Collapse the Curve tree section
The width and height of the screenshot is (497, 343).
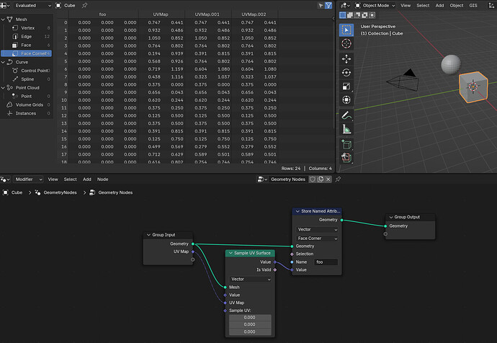tap(3, 62)
